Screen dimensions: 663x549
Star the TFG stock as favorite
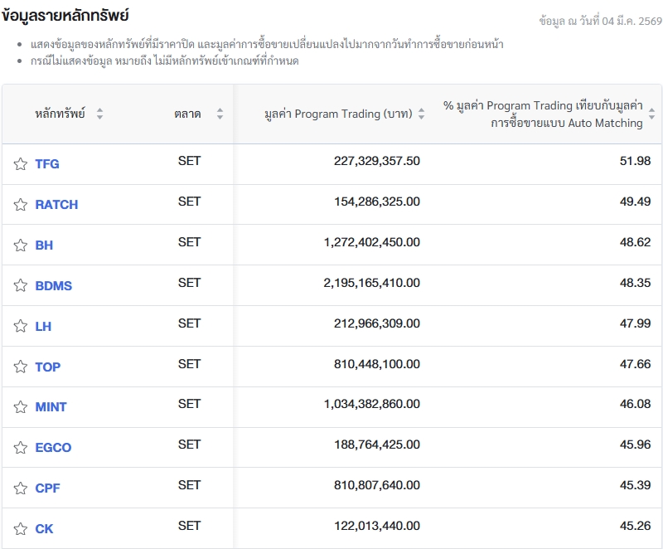[x=21, y=164]
